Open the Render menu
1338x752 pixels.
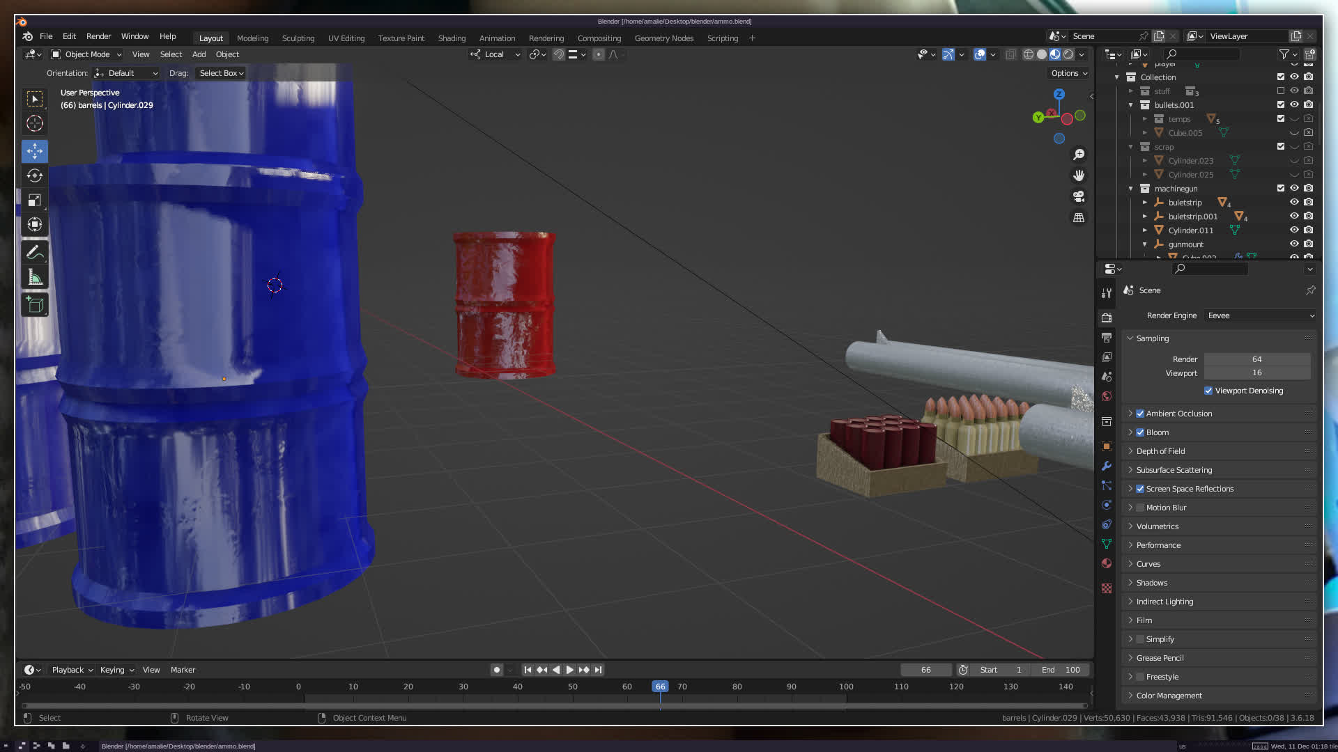pos(98,36)
